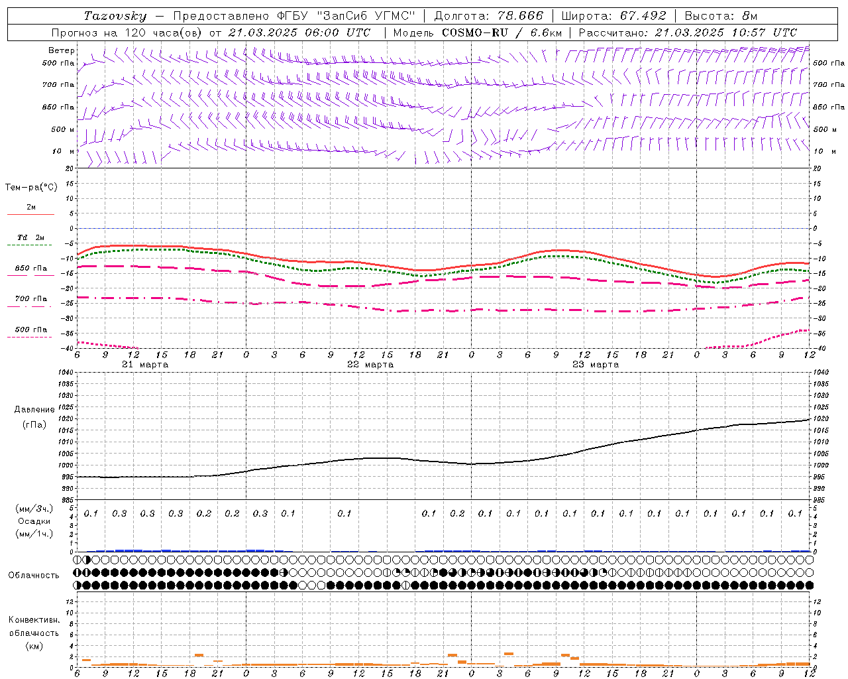Click the "500 м" level label left of wind barbs
The image size is (848, 679).
(64, 130)
